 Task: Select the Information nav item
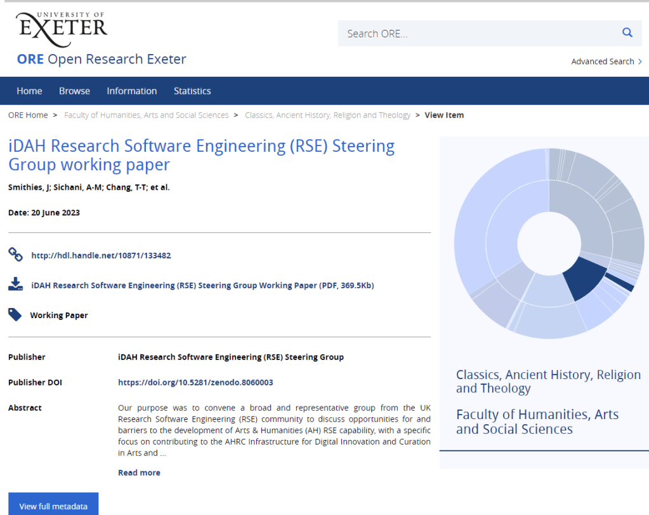pyautogui.click(x=131, y=91)
